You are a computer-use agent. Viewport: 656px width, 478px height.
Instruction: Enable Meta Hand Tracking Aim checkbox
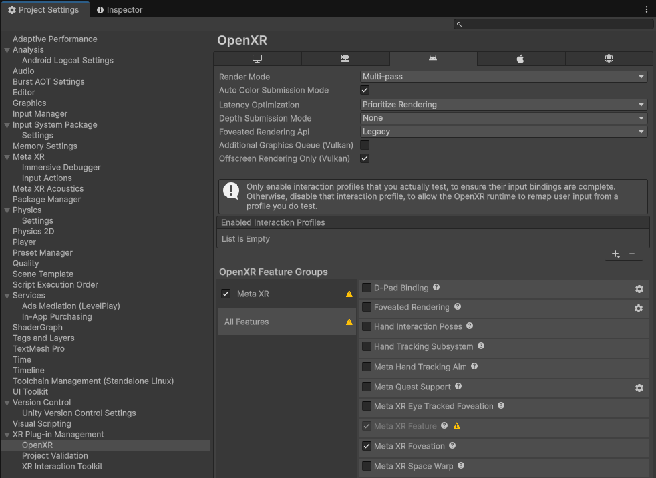367,367
